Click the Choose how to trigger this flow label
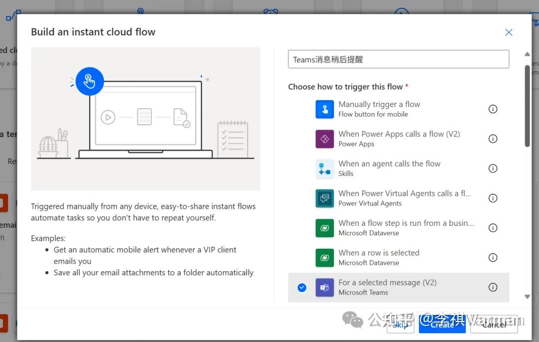Viewport: 539px width, 342px height. click(345, 87)
